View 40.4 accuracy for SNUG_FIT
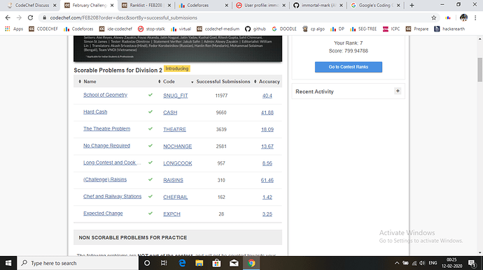The width and height of the screenshot is (483, 270). (267, 96)
